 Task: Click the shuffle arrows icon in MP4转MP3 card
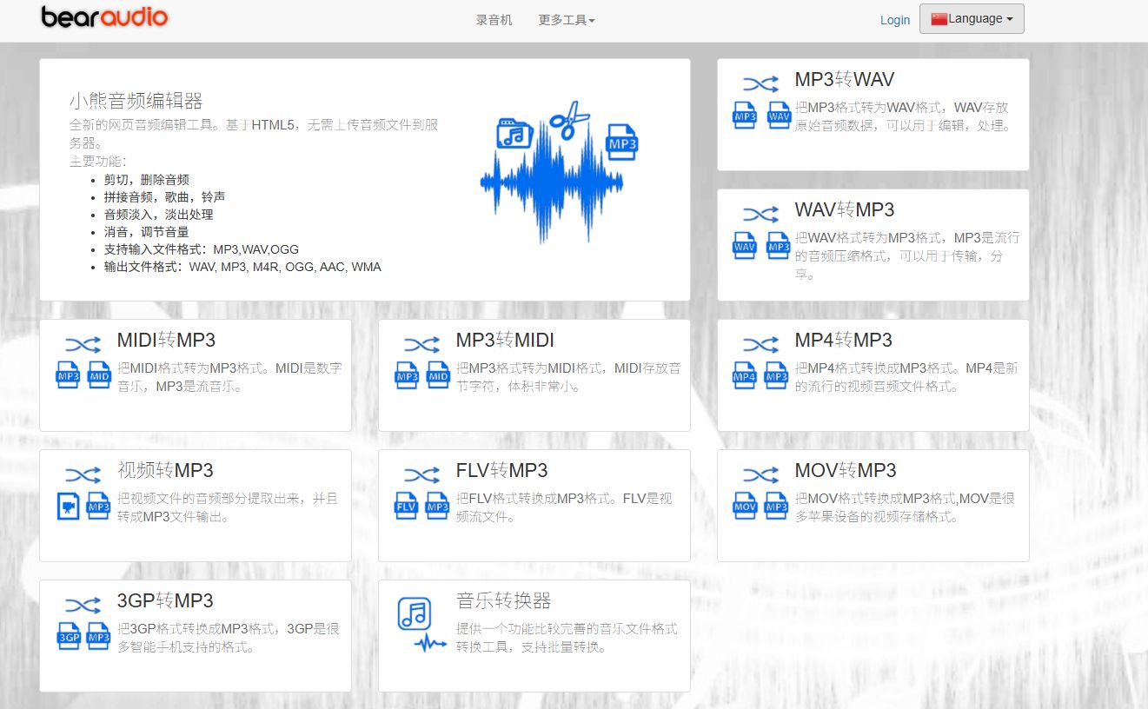point(761,345)
